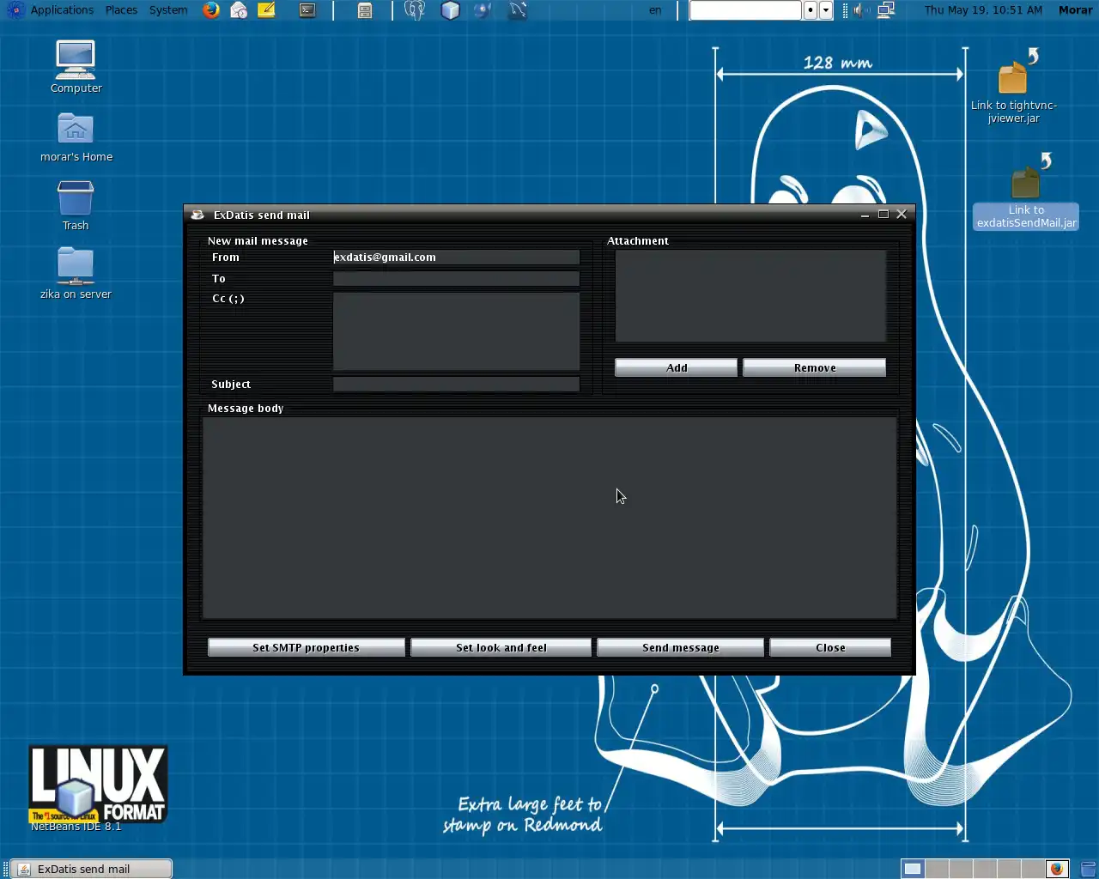The height and width of the screenshot is (879, 1099).
Task: Maximize the ExDatis send mail window
Action: point(883,215)
